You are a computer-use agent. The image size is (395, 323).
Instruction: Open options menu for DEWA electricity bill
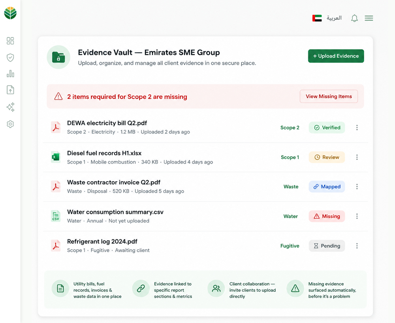(357, 128)
